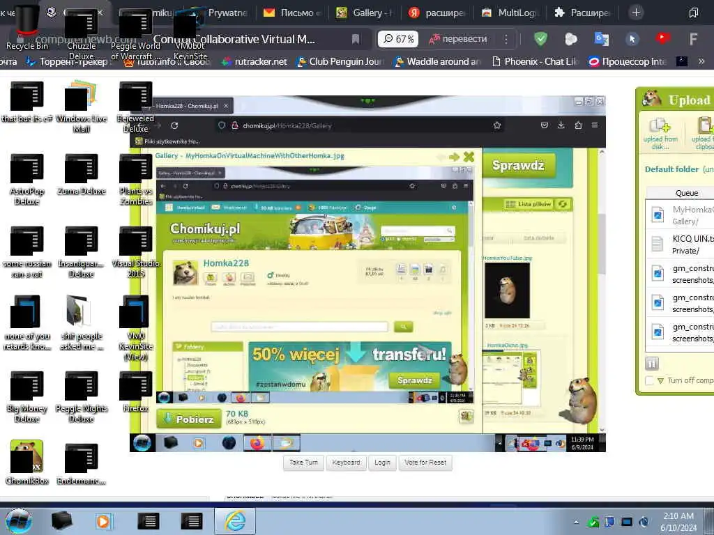Screen dimensions: 714x535
Task: Close the gallery preview with green X
Action: pos(469,157)
